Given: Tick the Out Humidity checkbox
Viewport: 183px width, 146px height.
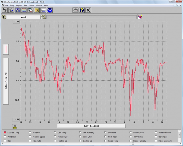Looking at the screenshot, I should point(80,133).
